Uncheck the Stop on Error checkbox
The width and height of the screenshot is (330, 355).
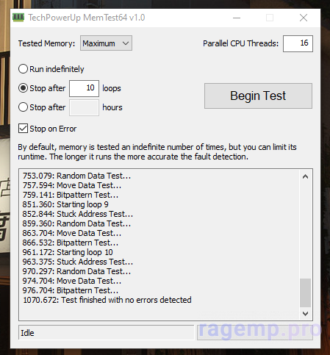coord(23,129)
